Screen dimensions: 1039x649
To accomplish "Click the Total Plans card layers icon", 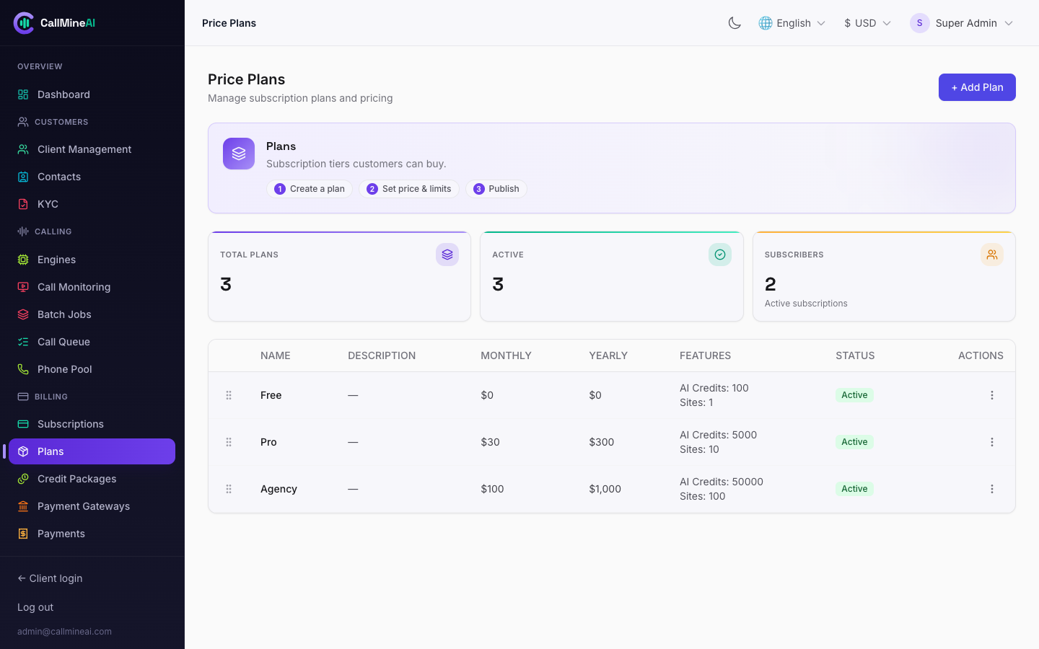I will pos(447,255).
